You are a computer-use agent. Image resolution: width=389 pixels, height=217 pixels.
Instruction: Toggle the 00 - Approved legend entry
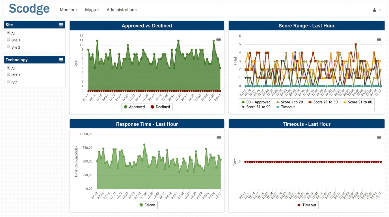[x=256, y=102]
